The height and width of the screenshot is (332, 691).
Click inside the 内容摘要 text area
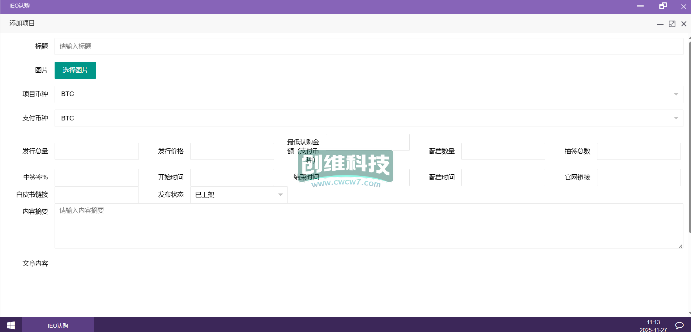click(368, 226)
